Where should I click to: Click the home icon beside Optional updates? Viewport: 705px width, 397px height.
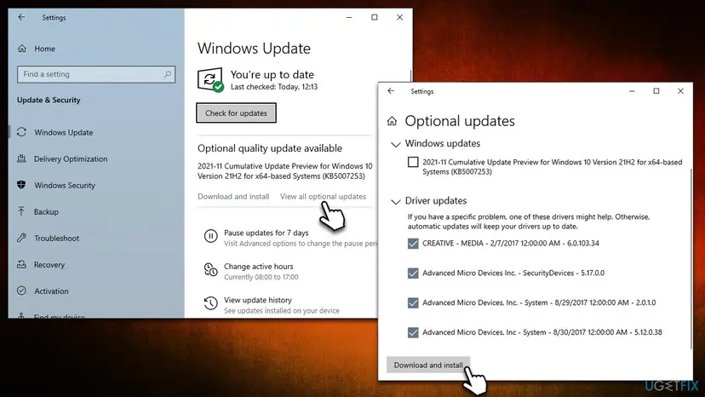392,121
